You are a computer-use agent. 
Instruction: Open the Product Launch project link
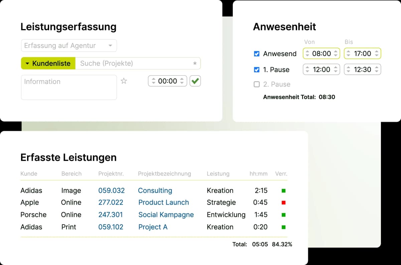tap(163, 202)
